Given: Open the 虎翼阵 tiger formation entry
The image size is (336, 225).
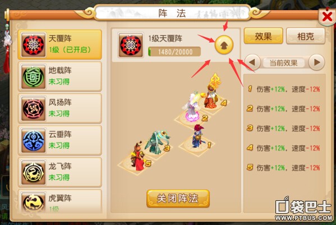Looking at the screenshot, I should (x=60, y=201).
